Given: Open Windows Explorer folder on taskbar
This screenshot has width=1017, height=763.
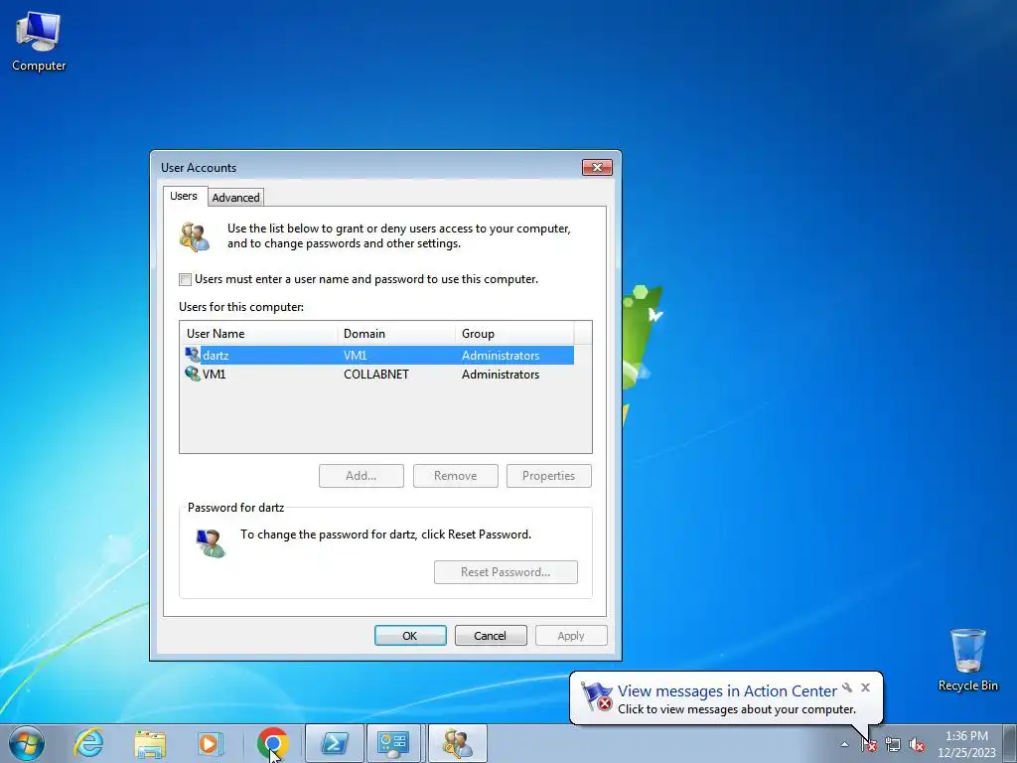Looking at the screenshot, I should point(150,743).
